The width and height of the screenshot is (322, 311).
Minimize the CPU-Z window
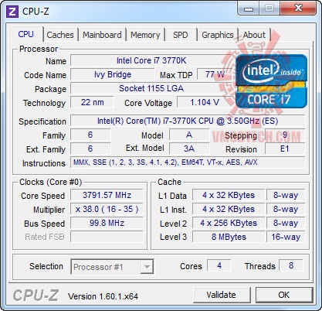tap(249, 9)
